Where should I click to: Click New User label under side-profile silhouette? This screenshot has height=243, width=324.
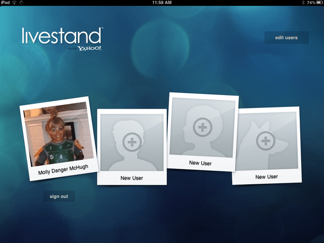pos(200,163)
